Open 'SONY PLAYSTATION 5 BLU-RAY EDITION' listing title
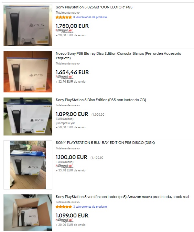 coord(105,143)
